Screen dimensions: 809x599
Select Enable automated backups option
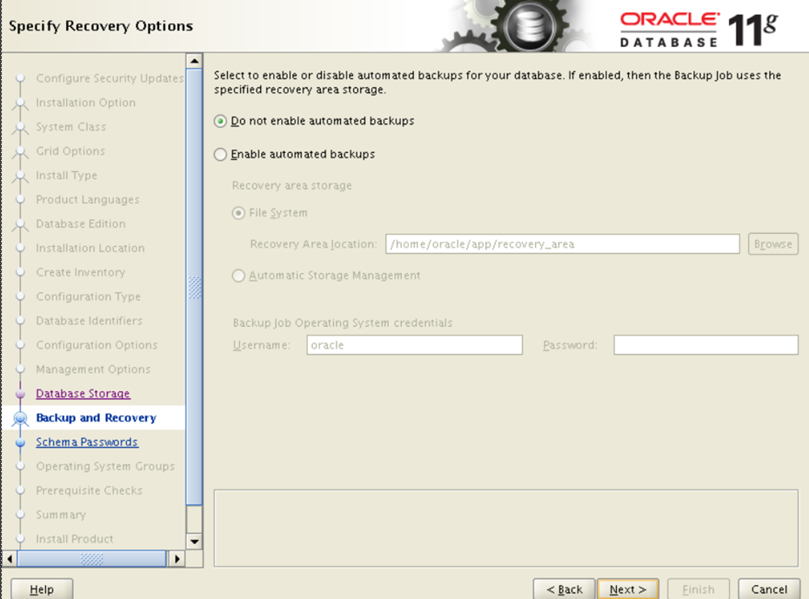click(x=221, y=155)
